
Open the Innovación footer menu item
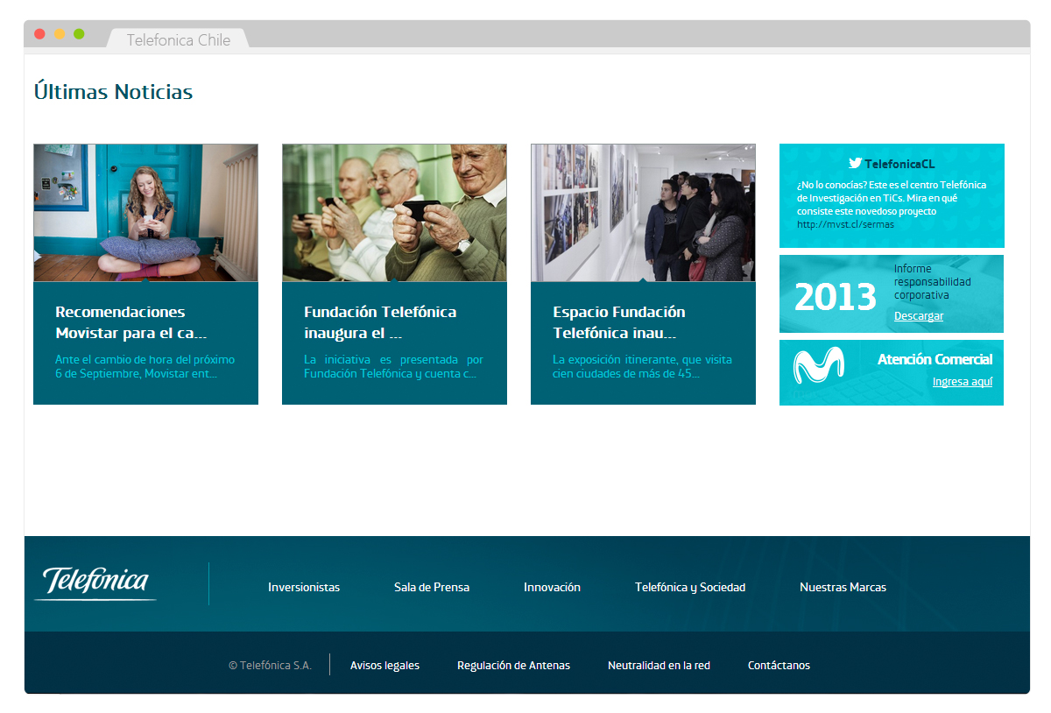[x=552, y=587]
